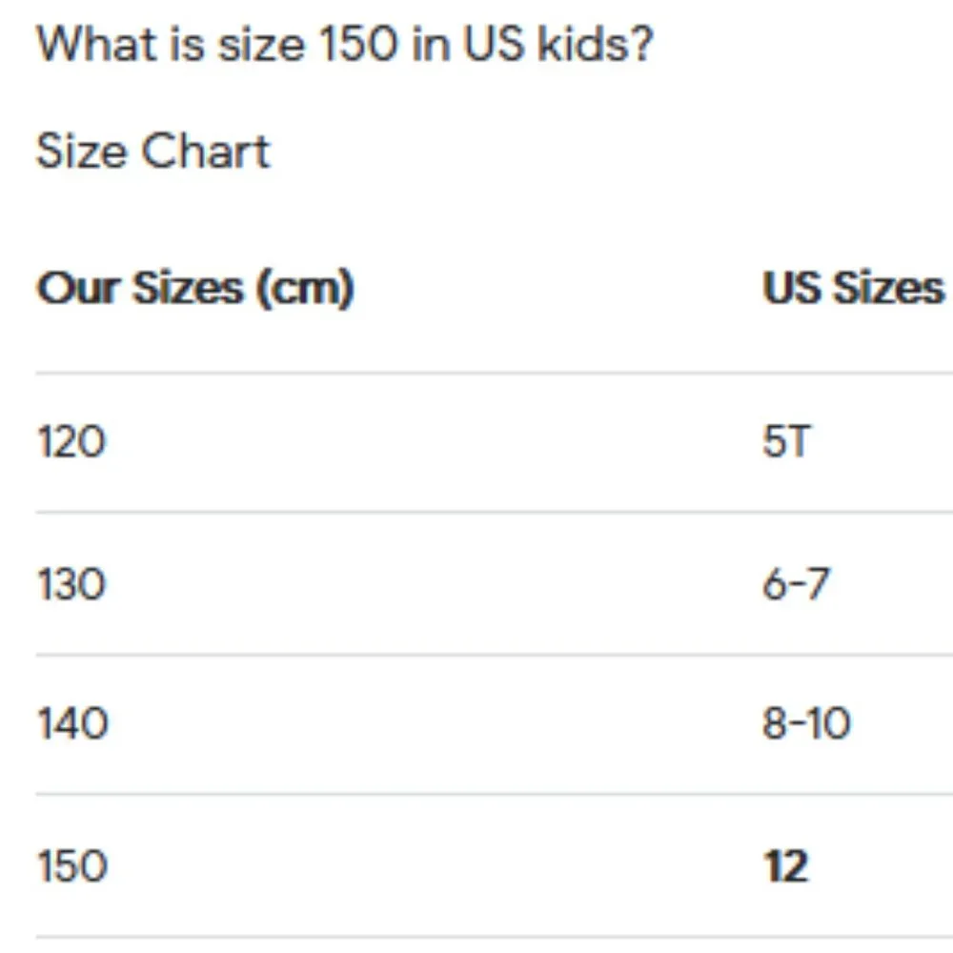The height and width of the screenshot is (953, 953).
Task: Select the 'Size Chart' heading
Action: 153,152
